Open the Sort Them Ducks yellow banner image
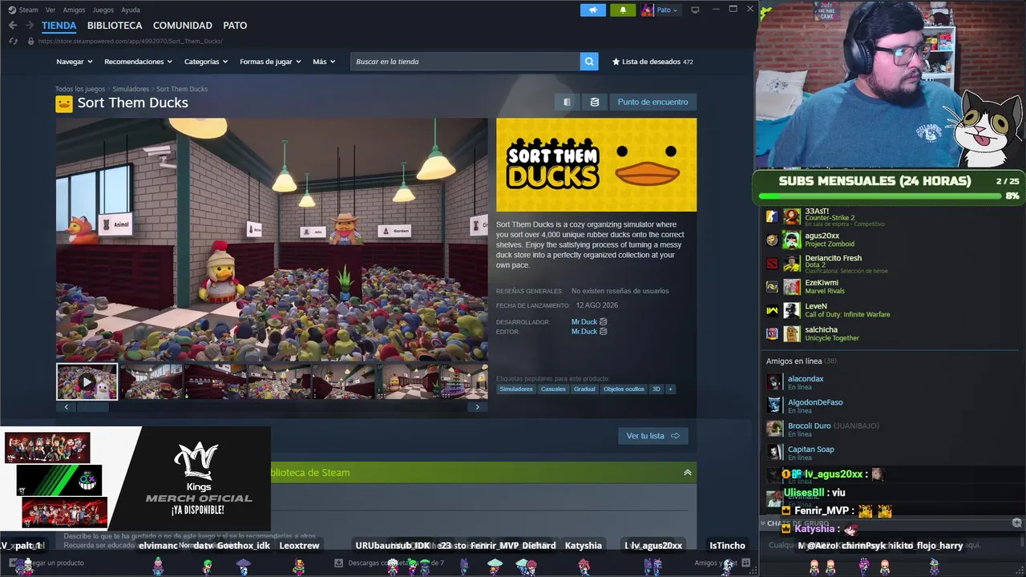 tap(596, 165)
